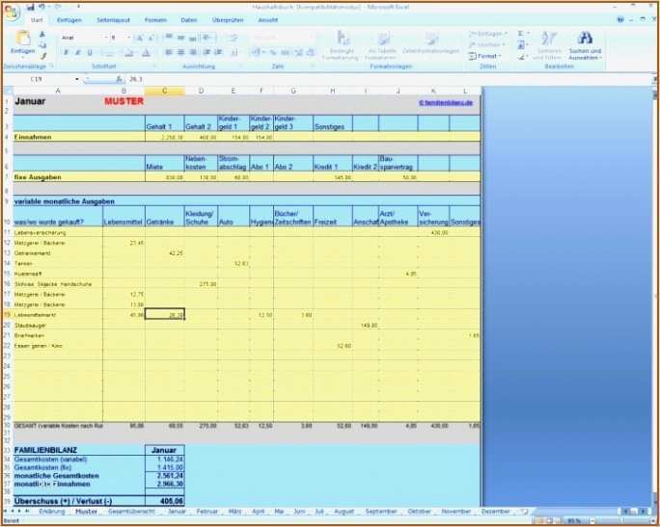Open the Erklärung sheet tab

(x=52, y=512)
